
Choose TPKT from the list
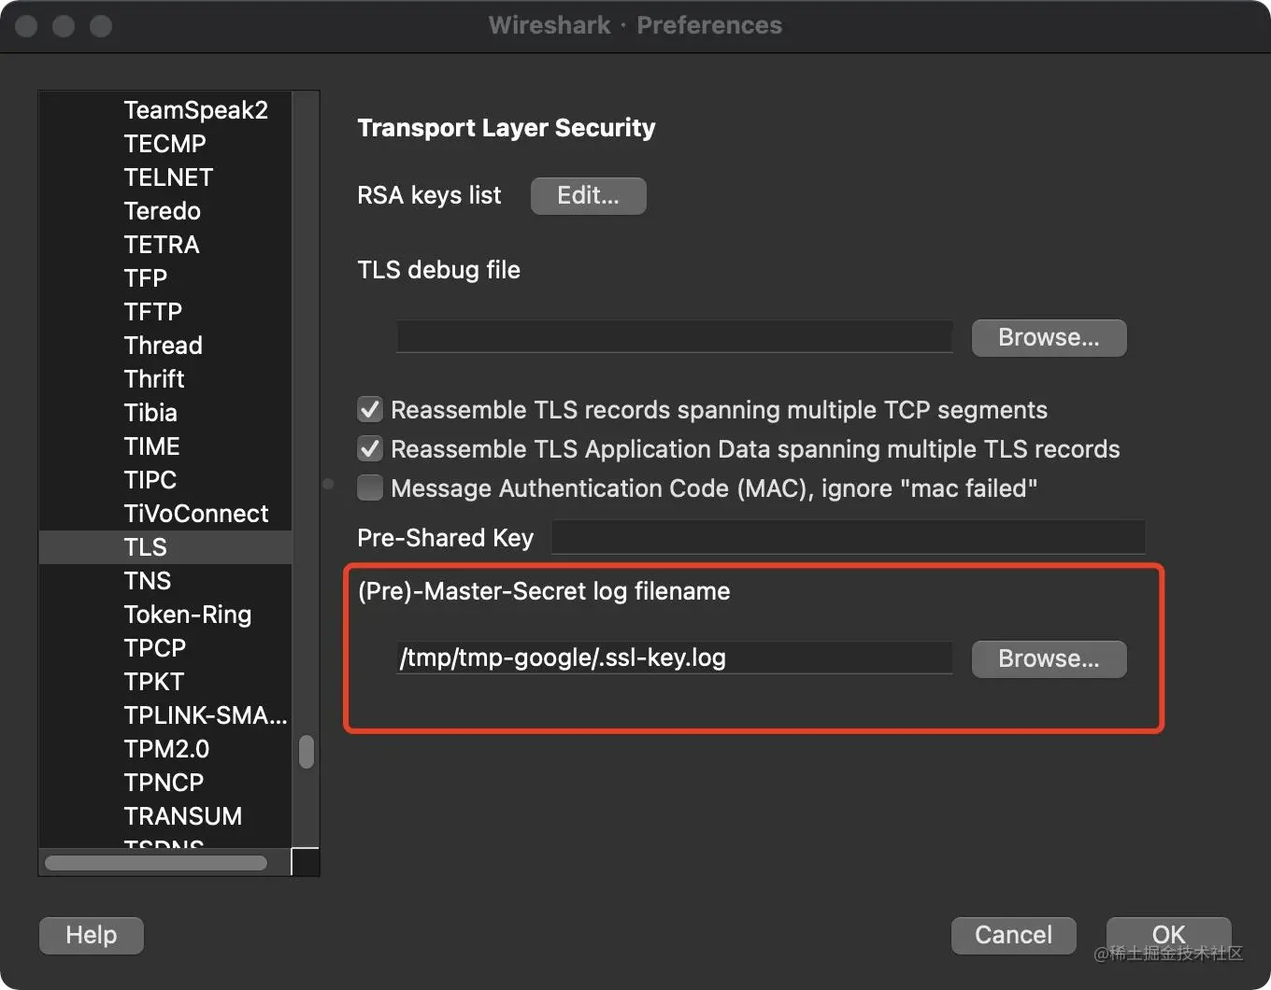[165, 682]
